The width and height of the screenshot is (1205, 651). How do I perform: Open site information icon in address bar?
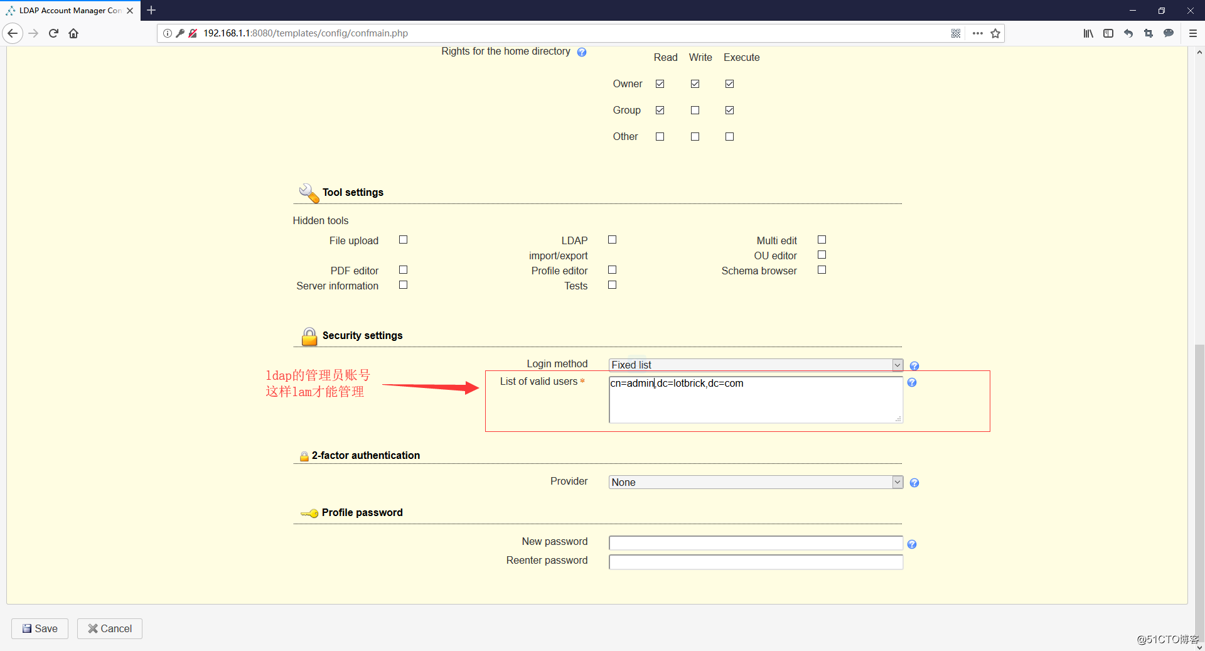168,33
